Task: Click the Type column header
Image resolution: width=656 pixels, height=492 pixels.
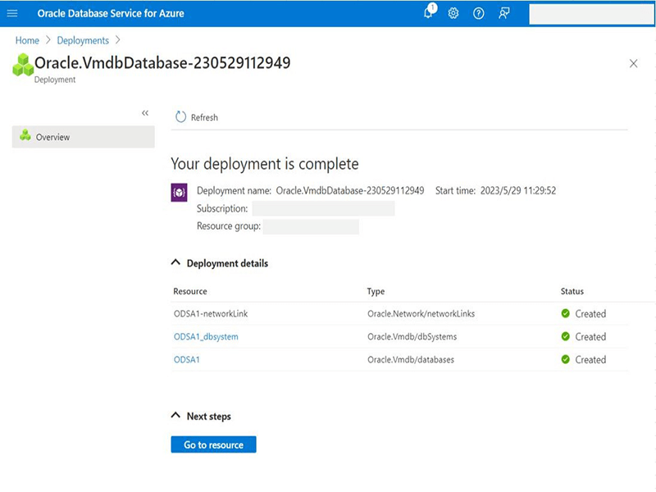Action: click(x=376, y=292)
